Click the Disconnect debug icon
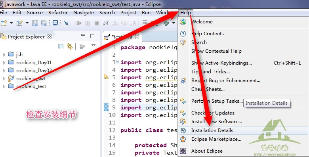This screenshot has width=309, height=157. 106,23
